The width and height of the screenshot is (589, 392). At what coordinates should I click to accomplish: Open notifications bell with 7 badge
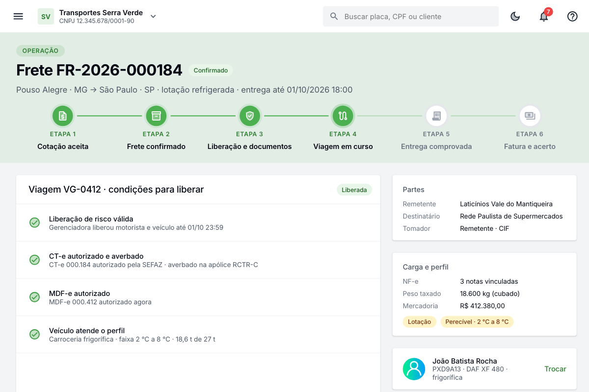coord(544,16)
